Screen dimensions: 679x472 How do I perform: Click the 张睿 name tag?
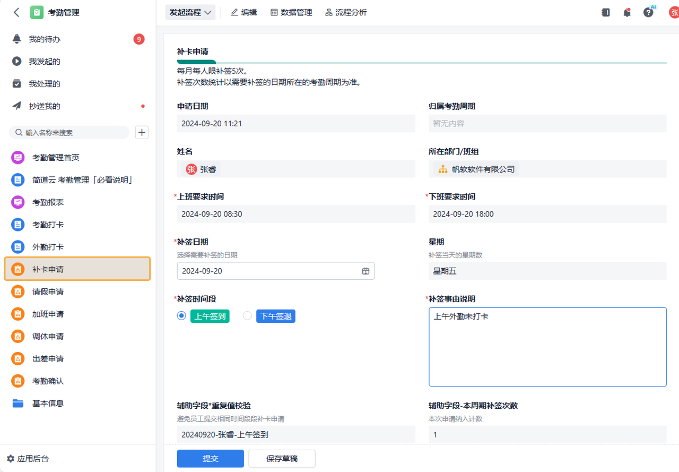point(201,169)
